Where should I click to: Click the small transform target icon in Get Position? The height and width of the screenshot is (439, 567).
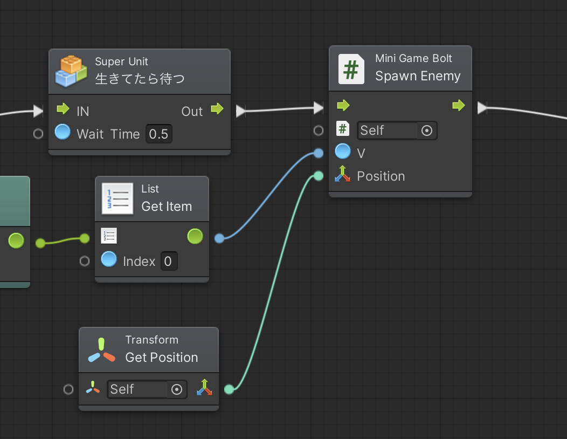coord(93,387)
